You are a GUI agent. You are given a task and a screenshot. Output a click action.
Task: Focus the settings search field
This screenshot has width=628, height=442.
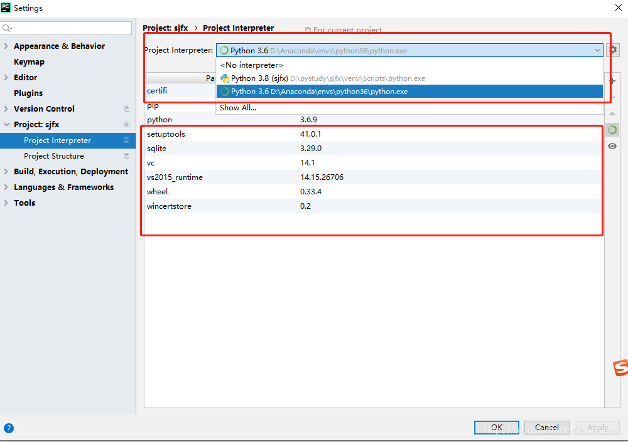pyautogui.click(x=66, y=28)
